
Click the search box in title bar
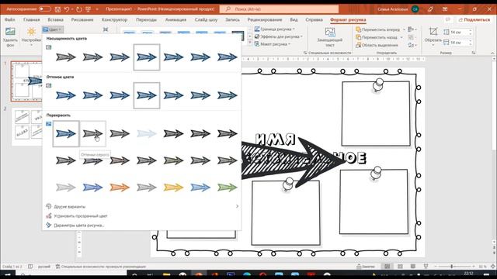tap(279, 9)
